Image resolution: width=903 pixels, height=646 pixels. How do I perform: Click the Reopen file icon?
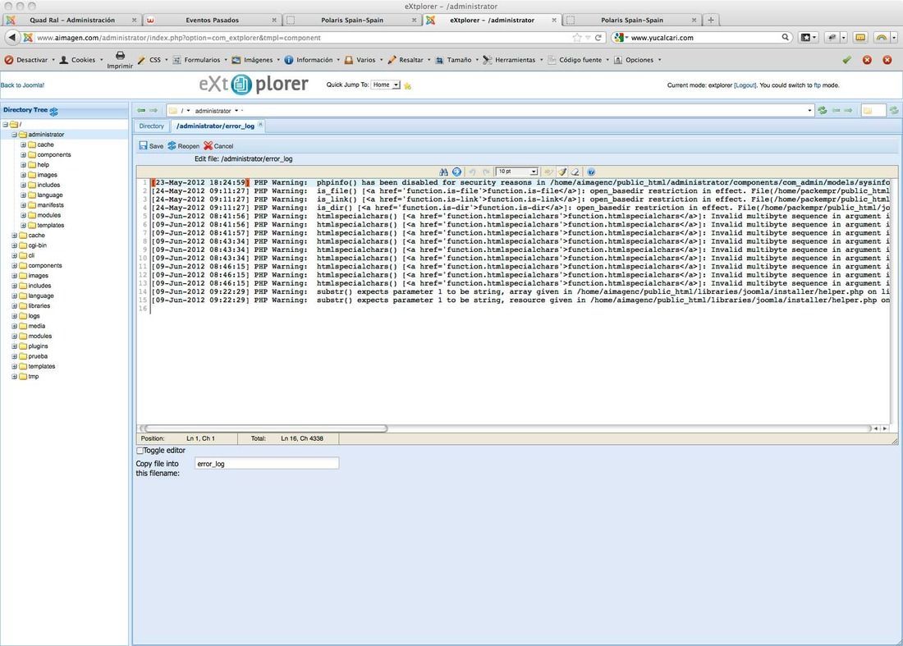[x=172, y=145]
